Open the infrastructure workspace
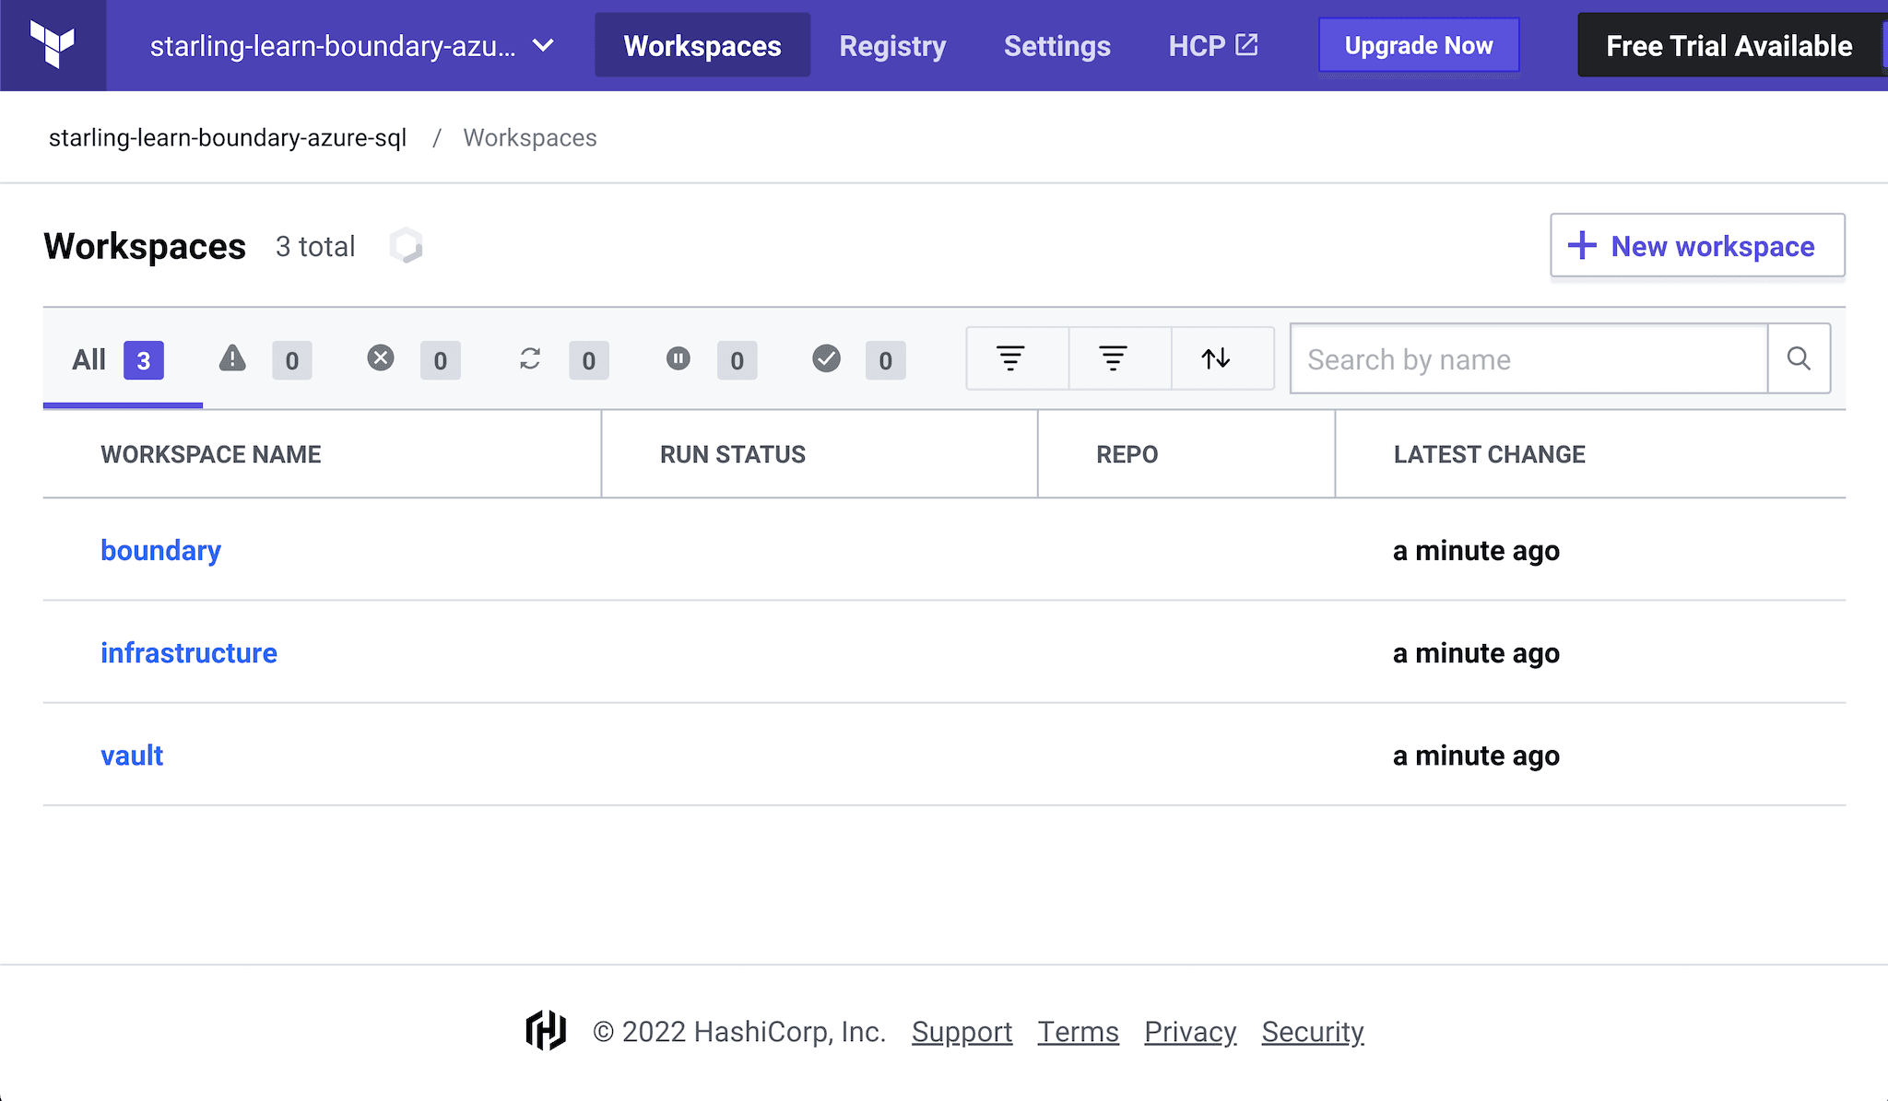 click(x=189, y=652)
